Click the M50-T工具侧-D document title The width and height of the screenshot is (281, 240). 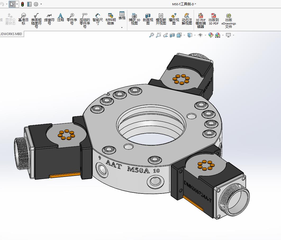point(184,4)
